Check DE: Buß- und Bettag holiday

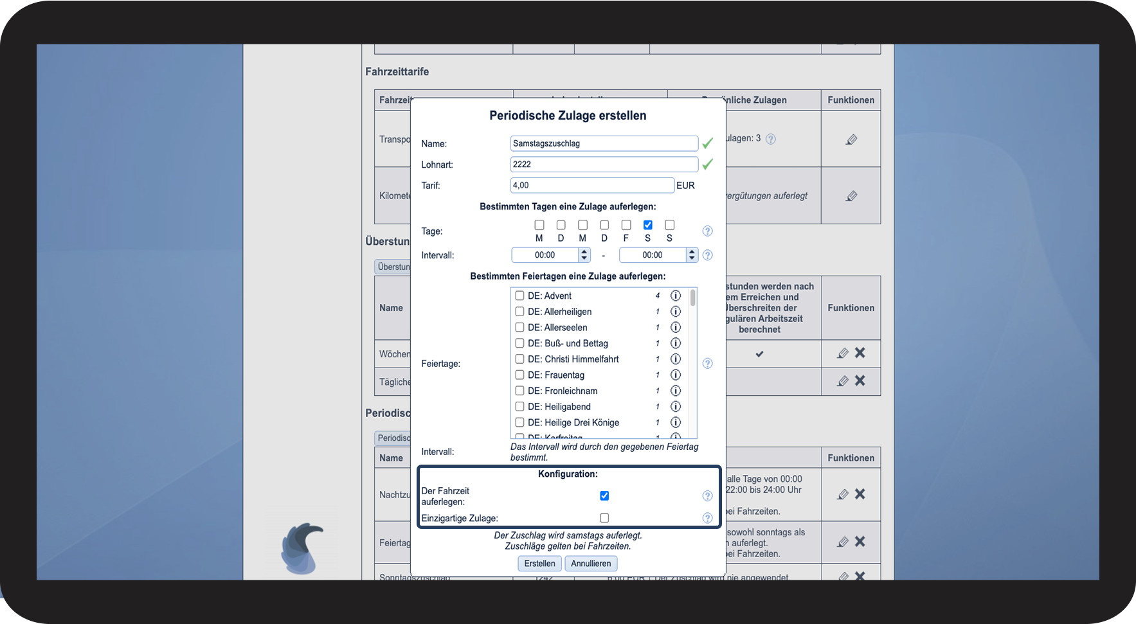pyautogui.click(x=519, y=343)
